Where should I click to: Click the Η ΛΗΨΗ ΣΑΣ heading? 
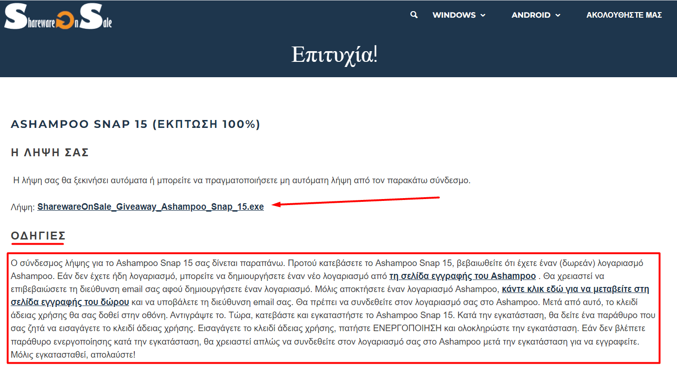click(x=50, y=153)
